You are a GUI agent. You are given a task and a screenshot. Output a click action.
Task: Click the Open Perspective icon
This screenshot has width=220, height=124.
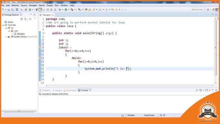pos(208,10)
